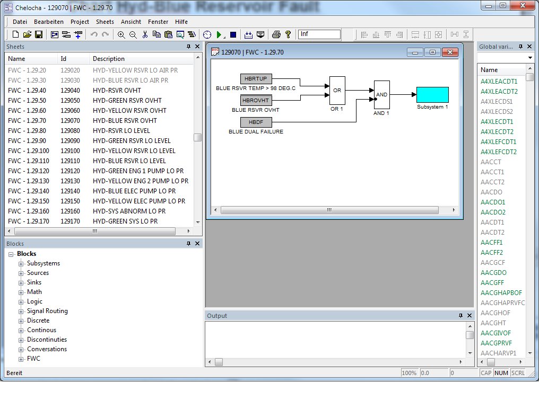Open the Hilfe menu
The width and height of the screenshot is (539, 410).
181,22
